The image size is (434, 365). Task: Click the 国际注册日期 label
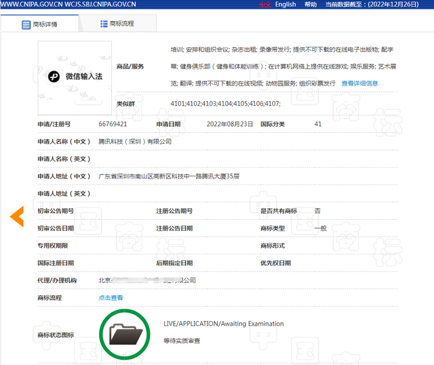[x=56, y=263]
